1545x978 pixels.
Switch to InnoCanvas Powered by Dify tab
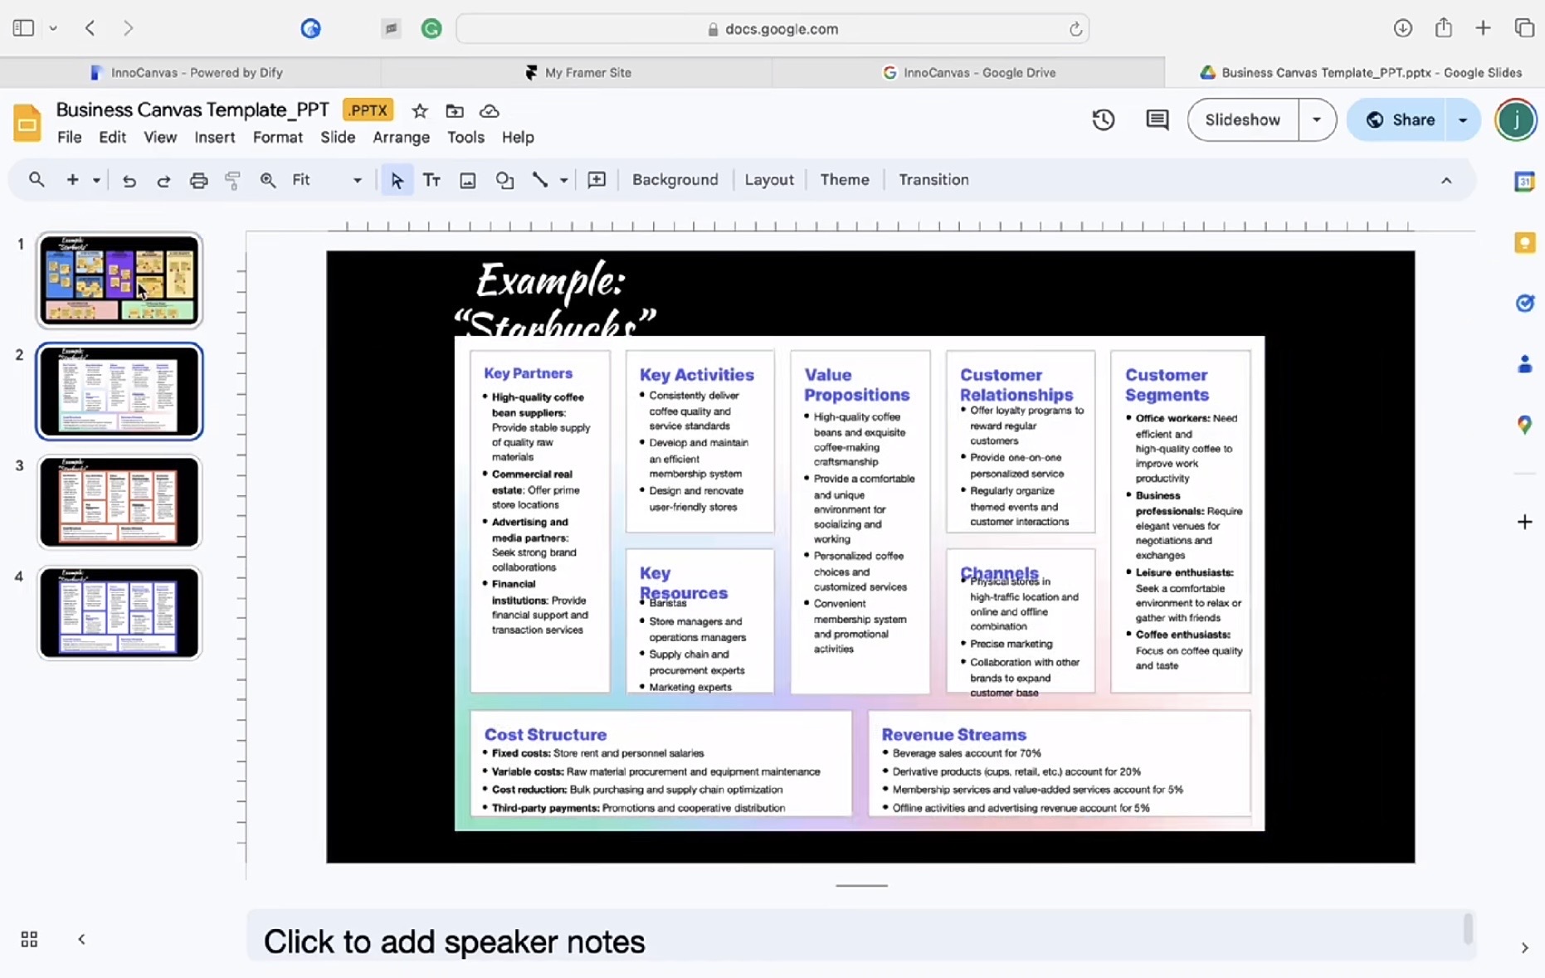188,72
